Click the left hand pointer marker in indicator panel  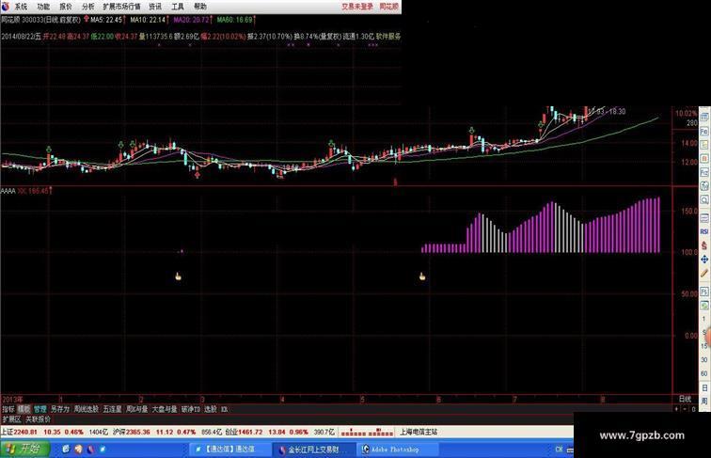(x=178, y=276)
